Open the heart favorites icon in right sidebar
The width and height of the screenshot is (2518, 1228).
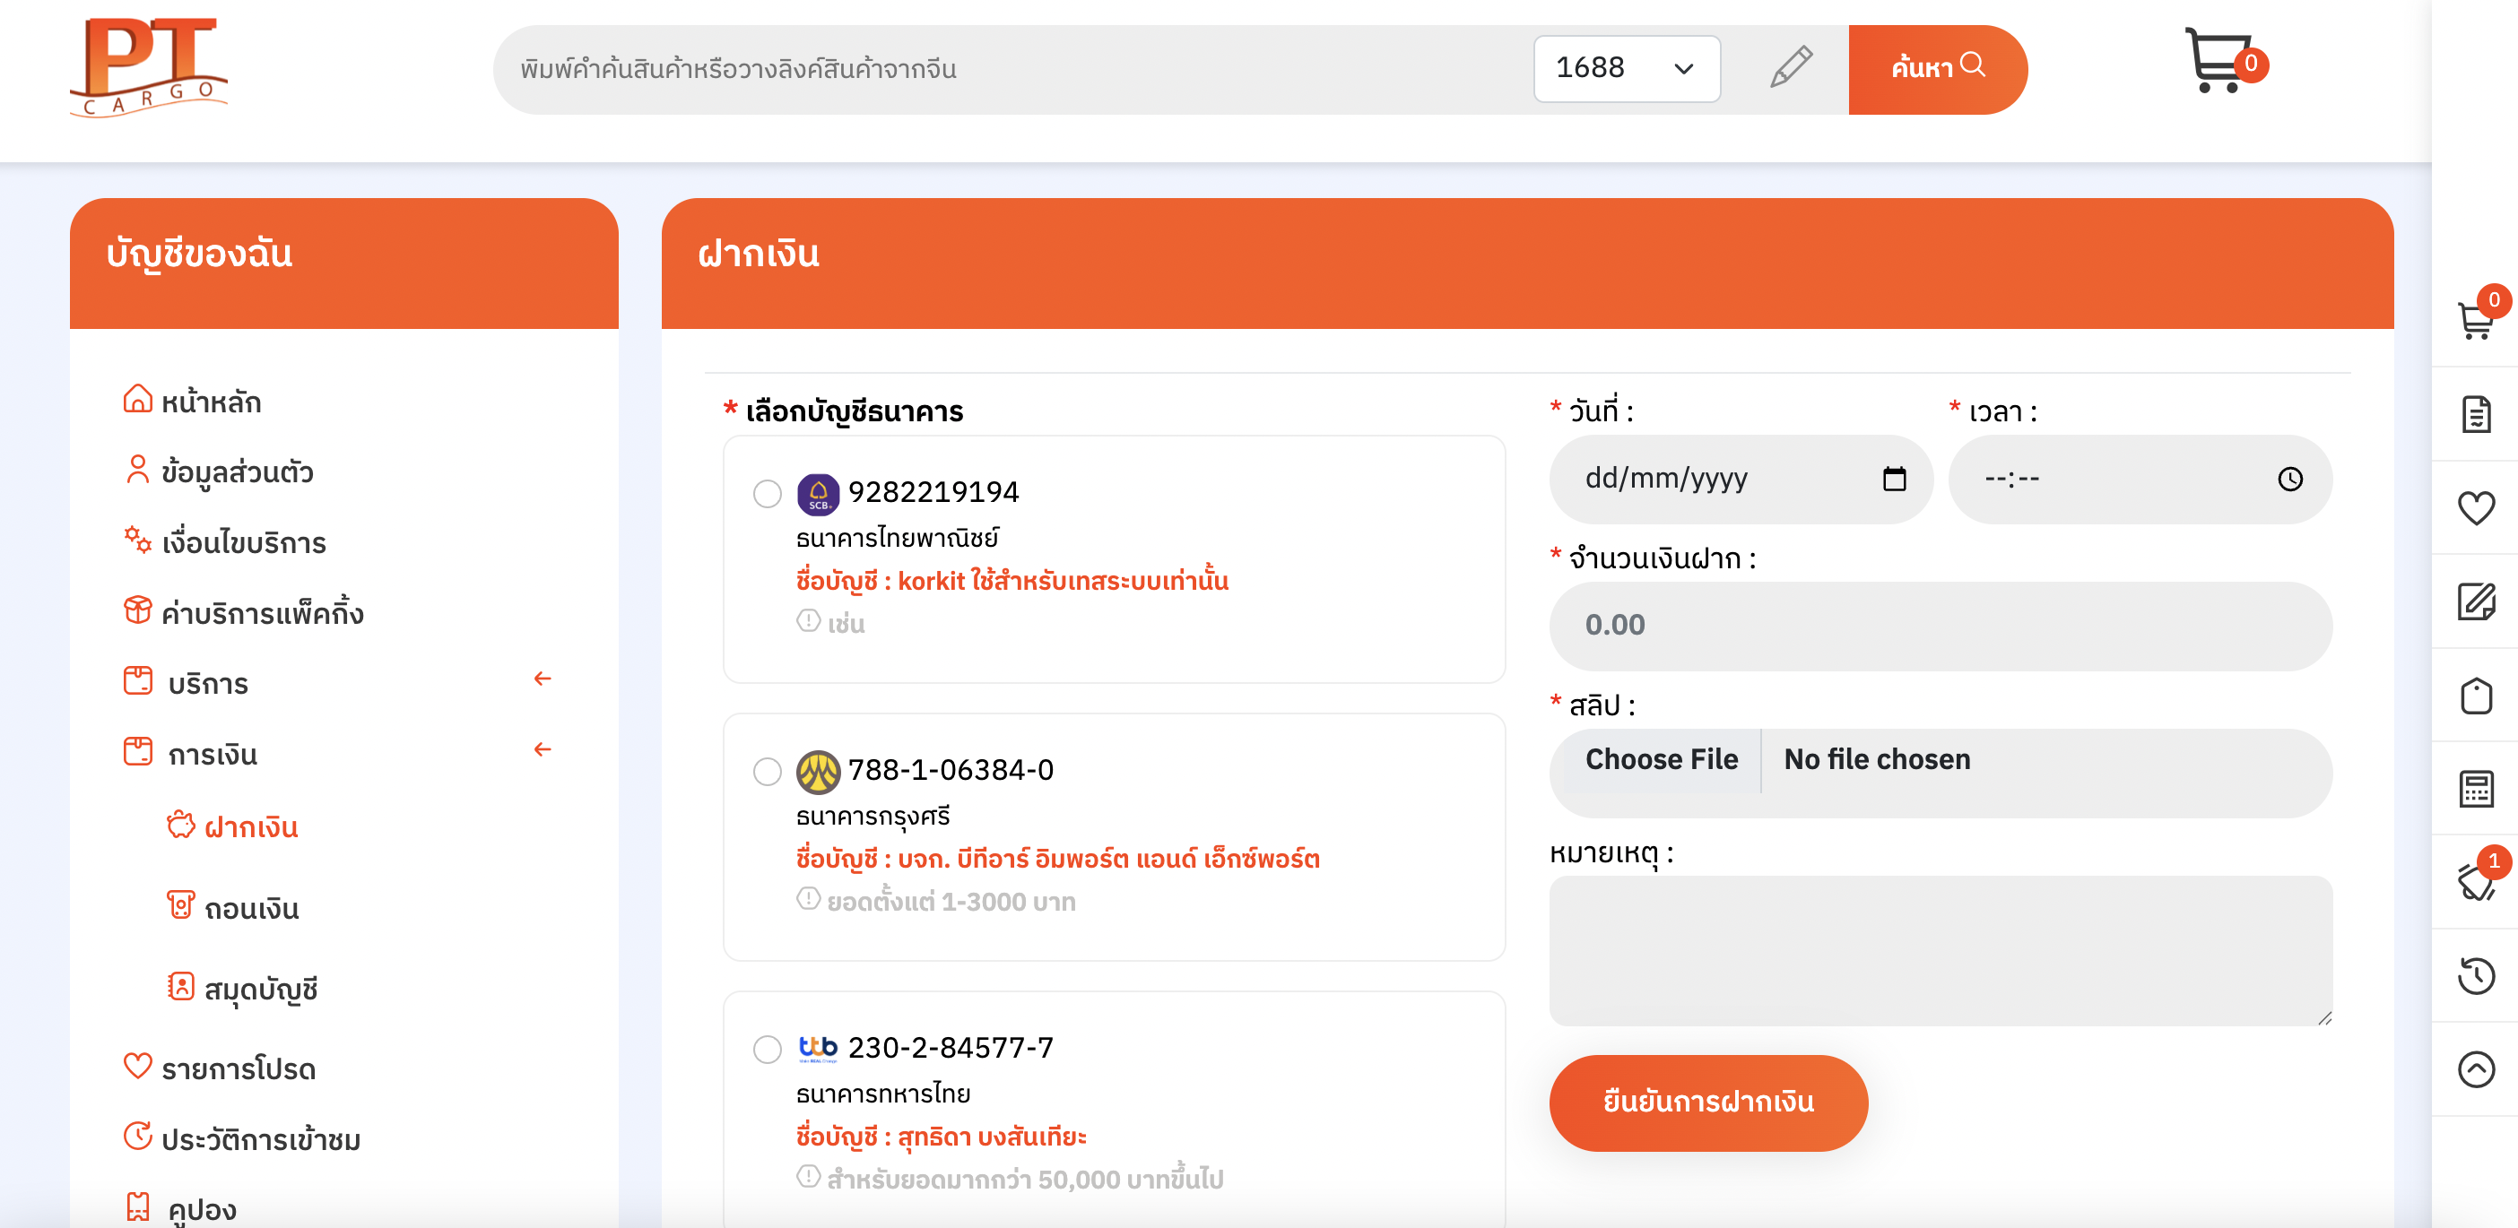pyautogui.click(x=2476, y=507)
